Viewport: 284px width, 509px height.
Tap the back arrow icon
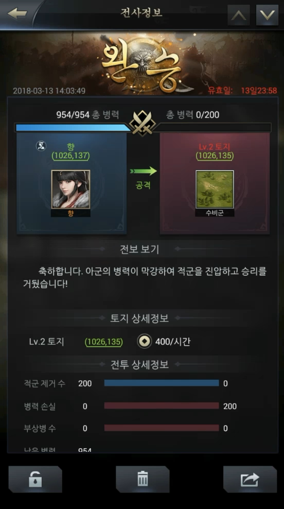17,13
